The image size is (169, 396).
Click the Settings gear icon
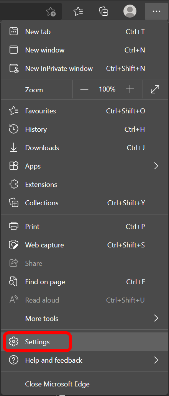pos(14,342)
